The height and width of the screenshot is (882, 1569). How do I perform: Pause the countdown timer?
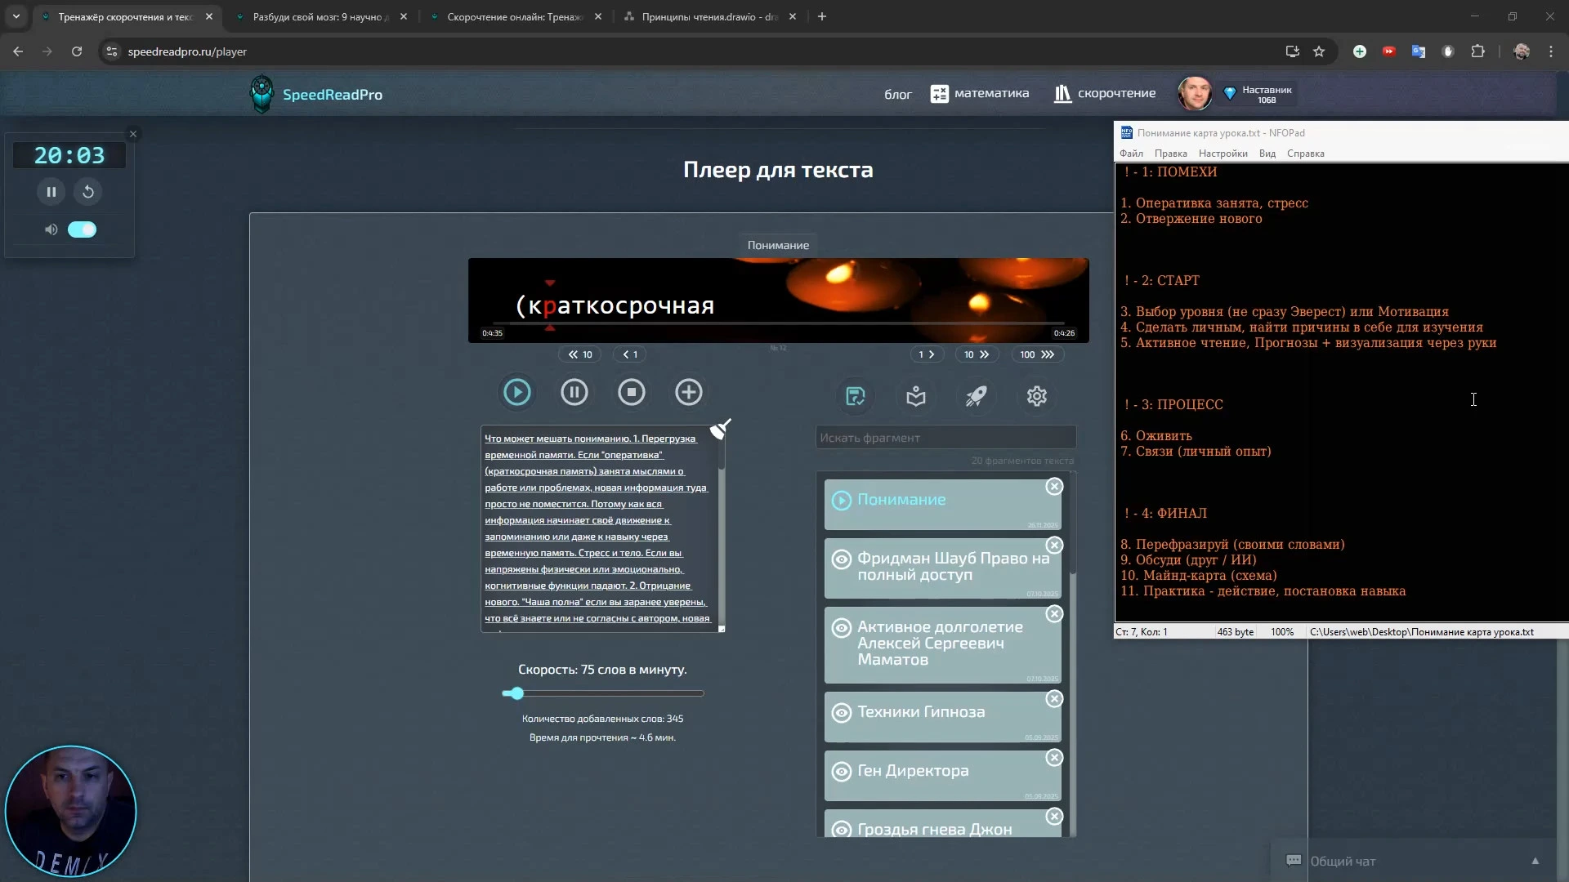coord(51,192)
